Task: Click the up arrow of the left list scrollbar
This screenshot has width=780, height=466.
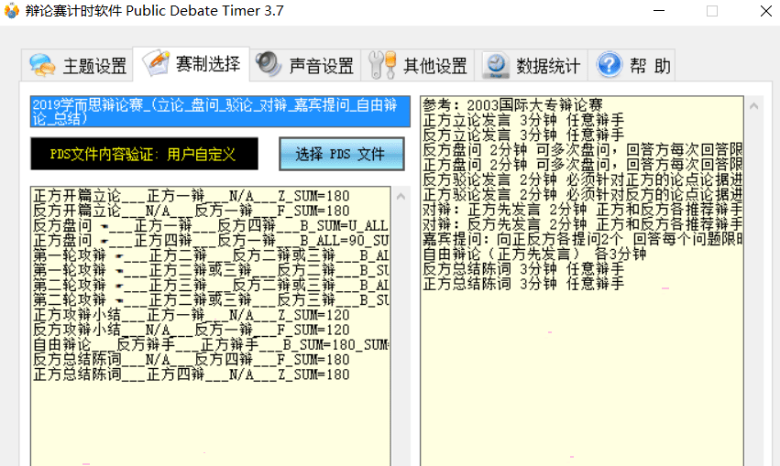Action: pos(401,197)
